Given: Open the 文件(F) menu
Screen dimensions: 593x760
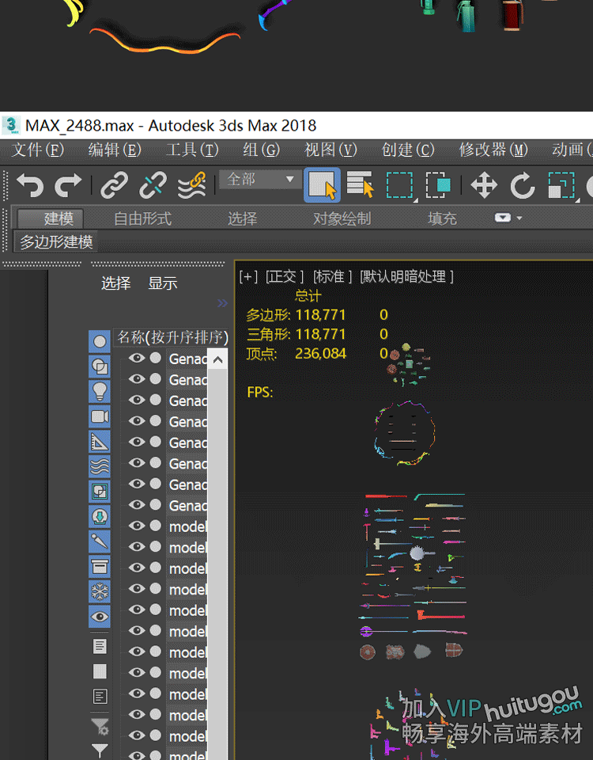Looking at the screenshot, I should [x=38, y=150].
